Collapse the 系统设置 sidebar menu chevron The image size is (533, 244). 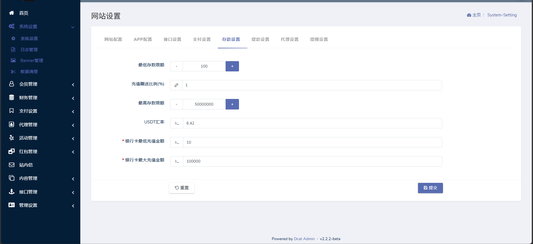pos(73,27)
